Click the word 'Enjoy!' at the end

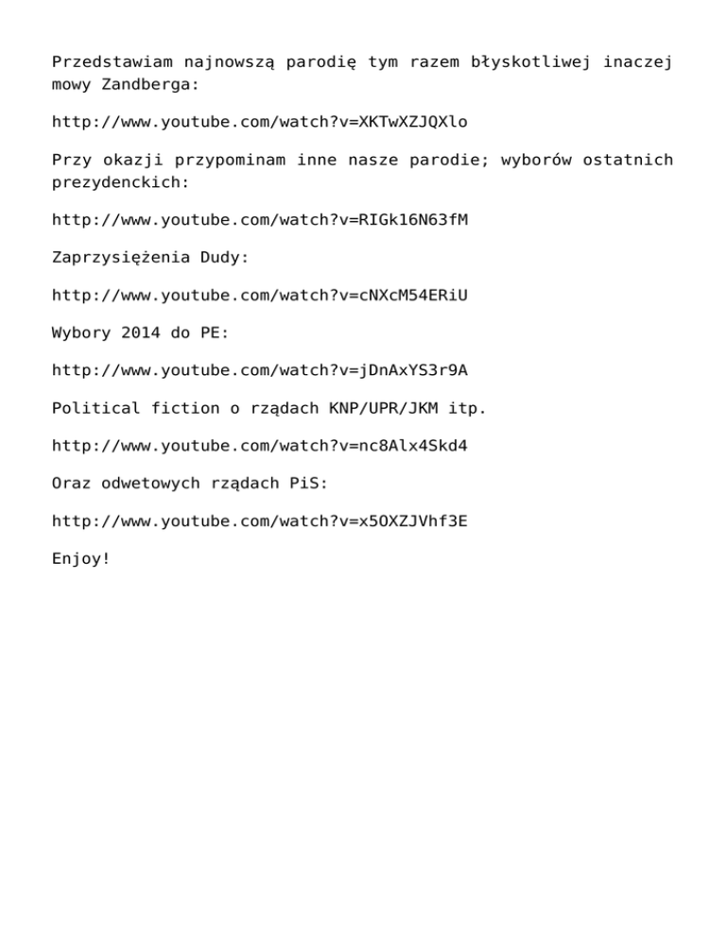[81, 558]
